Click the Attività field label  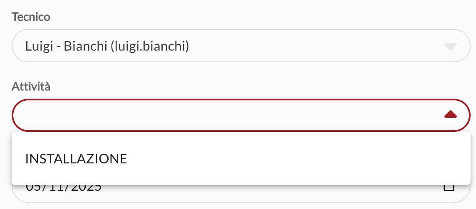31,86
